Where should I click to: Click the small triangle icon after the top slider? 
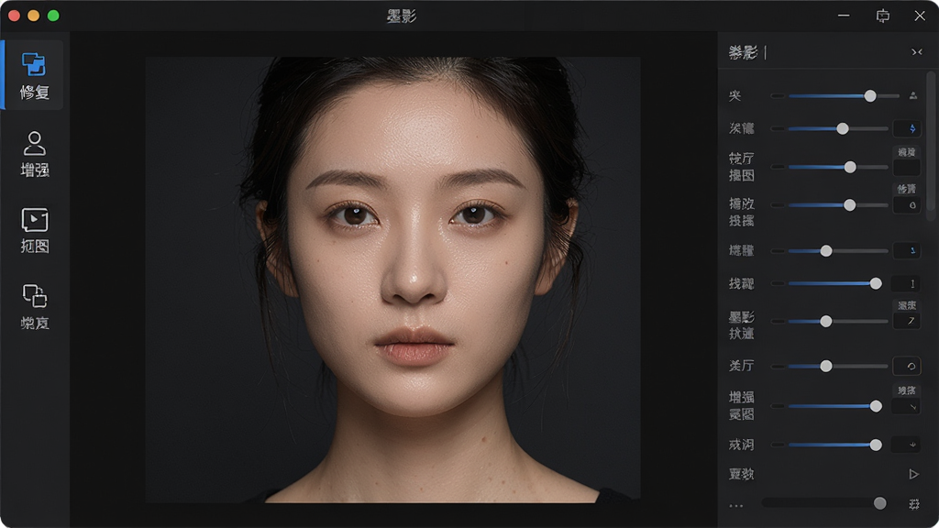pos(912,95)
